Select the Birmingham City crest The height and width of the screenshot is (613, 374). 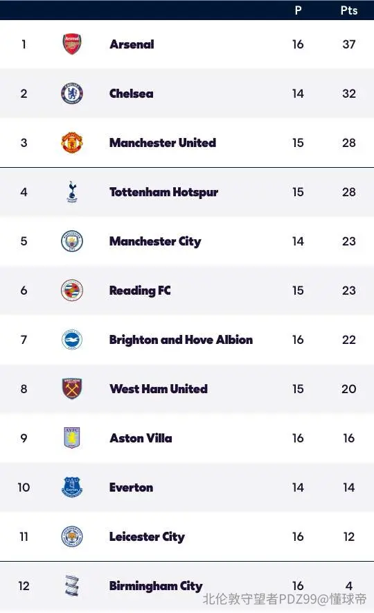pyautogui.click(x=72, y=586)
